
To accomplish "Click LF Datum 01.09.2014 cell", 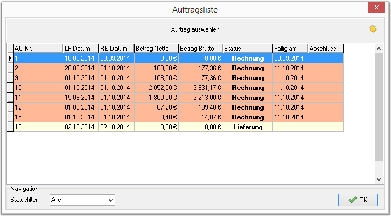I will pyautogui.click(x=81, y=107).
